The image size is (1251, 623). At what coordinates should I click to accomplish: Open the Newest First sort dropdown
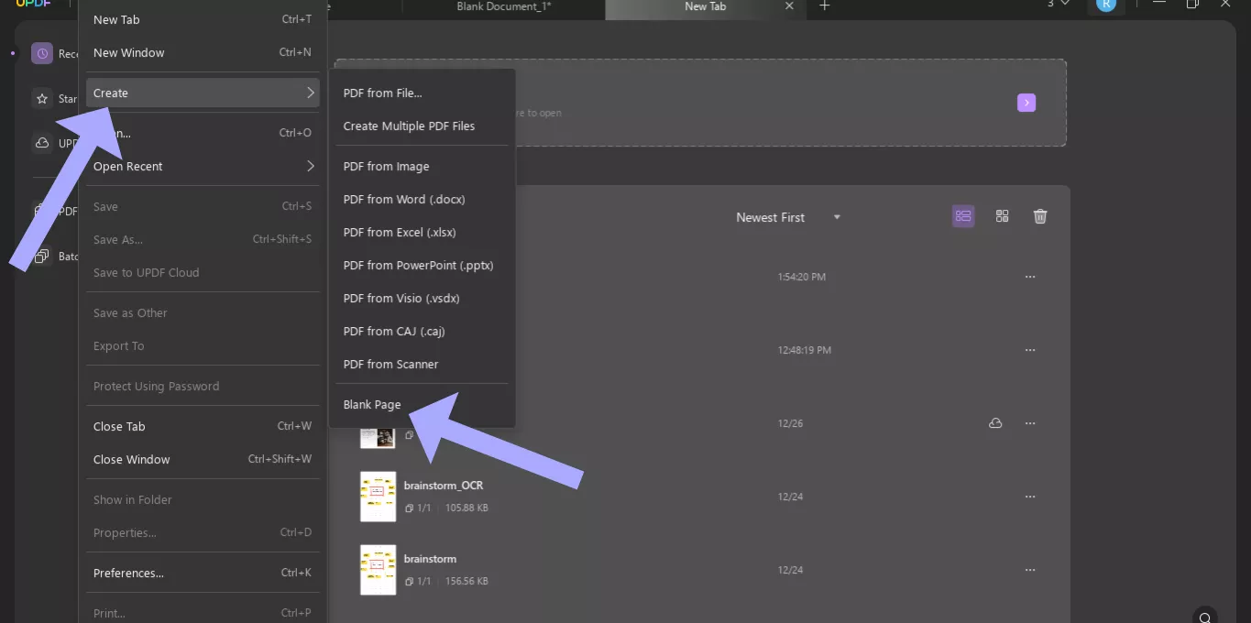click(786, 217)
